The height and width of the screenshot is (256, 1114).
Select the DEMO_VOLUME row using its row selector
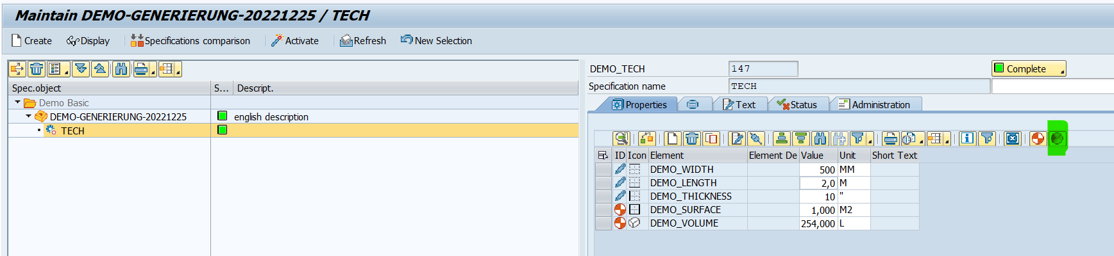tap(603, 223)
